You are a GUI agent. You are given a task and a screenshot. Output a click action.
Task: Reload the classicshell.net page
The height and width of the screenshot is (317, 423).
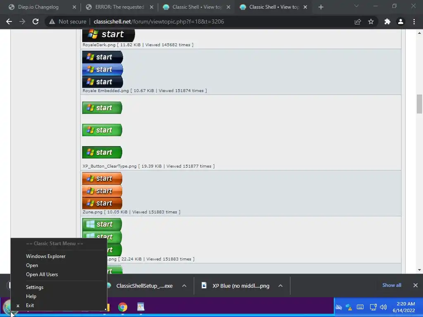36,21
